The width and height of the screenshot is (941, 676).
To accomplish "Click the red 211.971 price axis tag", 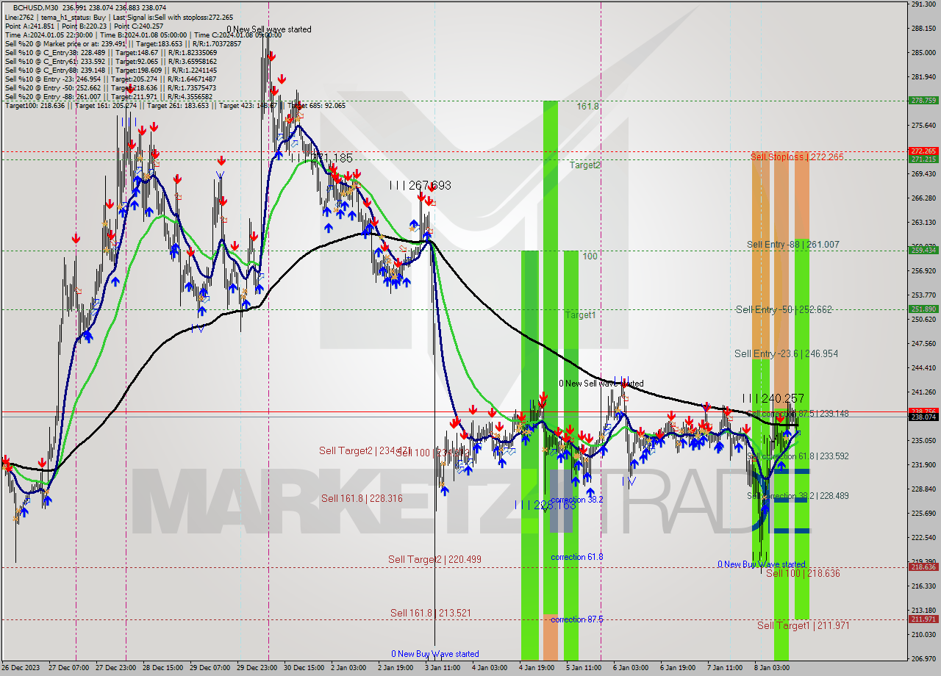I will point(923,619).
